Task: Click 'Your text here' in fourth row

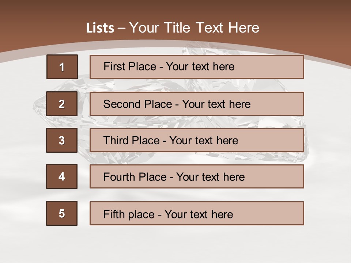Action: (210, 177)
